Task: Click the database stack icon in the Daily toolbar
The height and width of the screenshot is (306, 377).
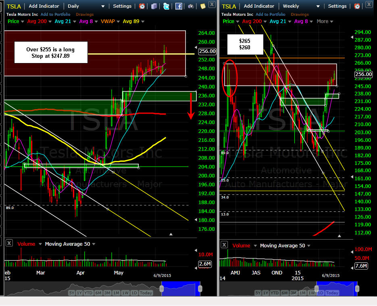Action: click(154, 6)
